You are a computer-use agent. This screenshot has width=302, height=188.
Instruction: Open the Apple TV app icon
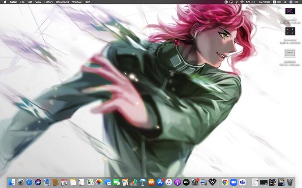point(186,182)
